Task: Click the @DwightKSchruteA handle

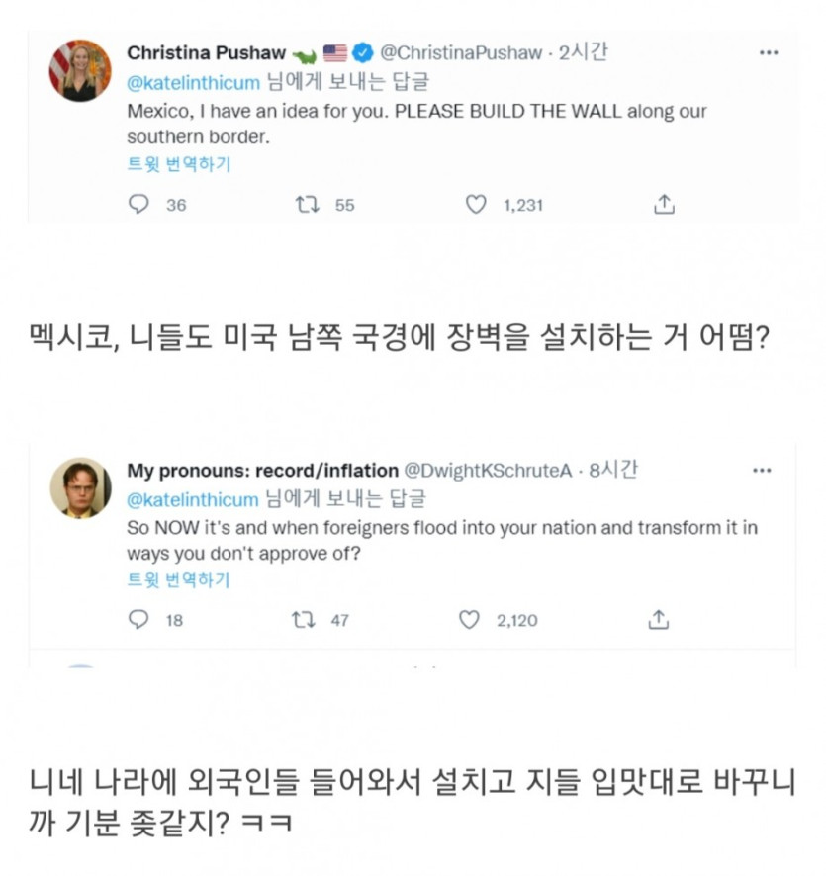Action: pos(489,471)
